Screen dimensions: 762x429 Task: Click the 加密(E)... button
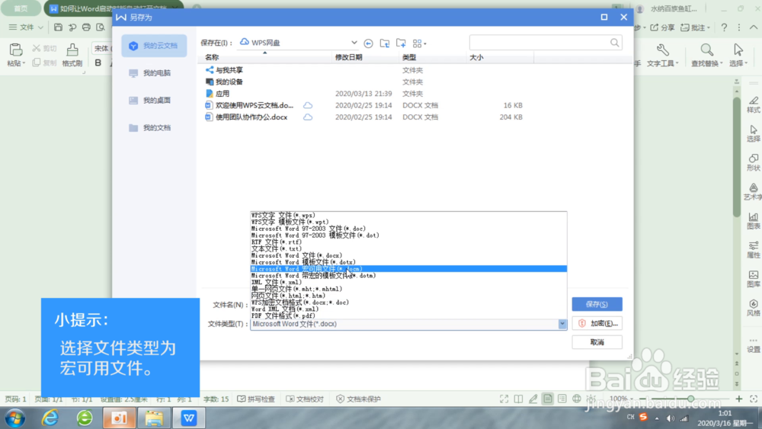(597, 323)
